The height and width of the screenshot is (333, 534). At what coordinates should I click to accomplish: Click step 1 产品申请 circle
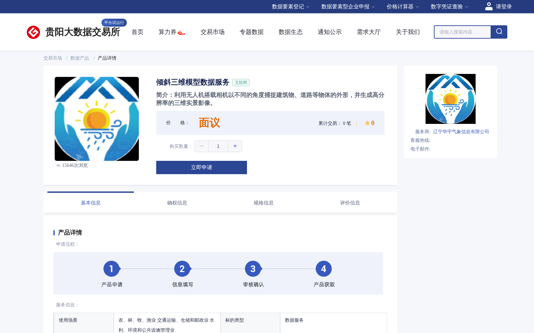tap(111, 269)
